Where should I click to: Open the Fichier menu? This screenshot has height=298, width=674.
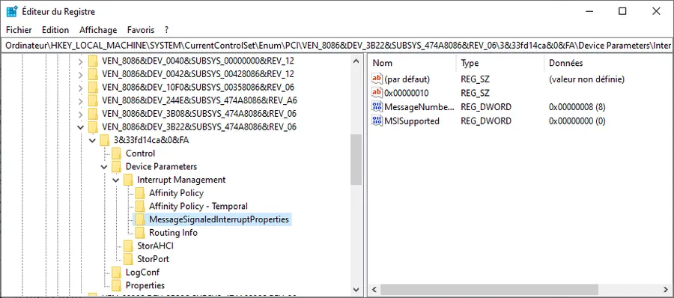tap(19, 30)
